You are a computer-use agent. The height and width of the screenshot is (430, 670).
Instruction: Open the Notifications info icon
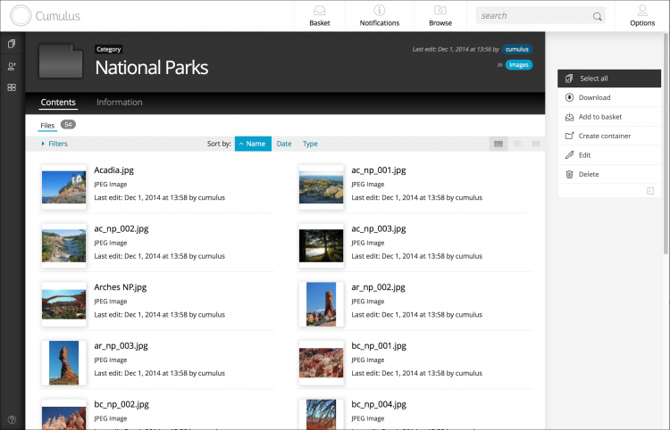379,10
